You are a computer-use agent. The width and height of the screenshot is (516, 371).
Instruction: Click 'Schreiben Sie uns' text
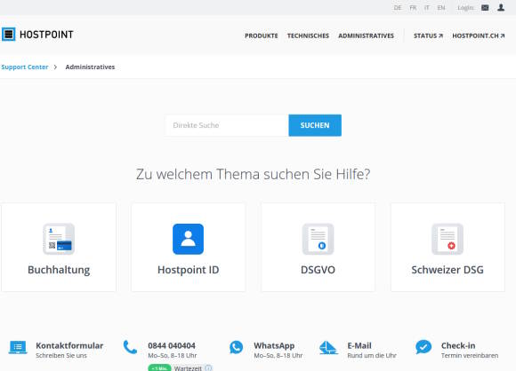click(61, 356)
